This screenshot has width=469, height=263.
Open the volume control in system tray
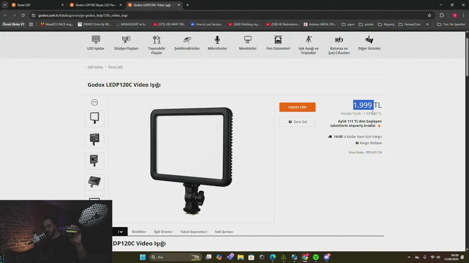(x=438, y=257)
